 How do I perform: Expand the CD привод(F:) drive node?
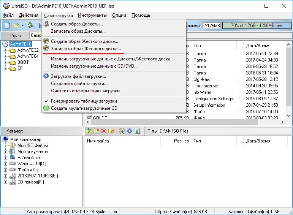(x=5, y=182)
